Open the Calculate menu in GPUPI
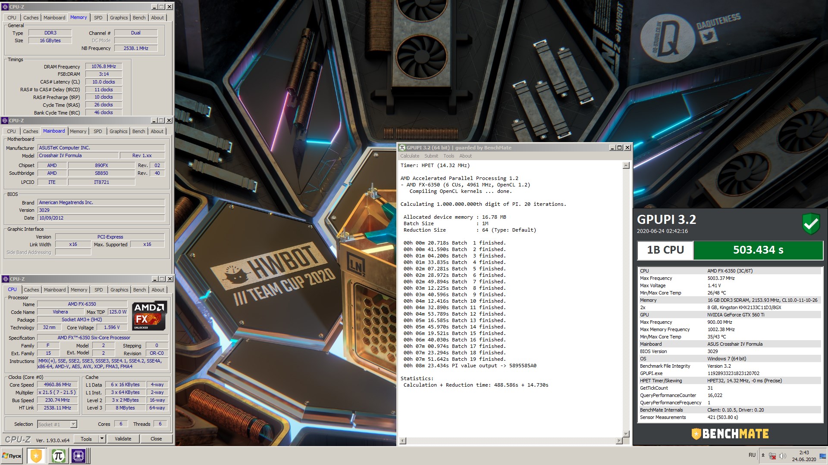The height and width of the screenshot is (465, 828). [x=409, y=156]
